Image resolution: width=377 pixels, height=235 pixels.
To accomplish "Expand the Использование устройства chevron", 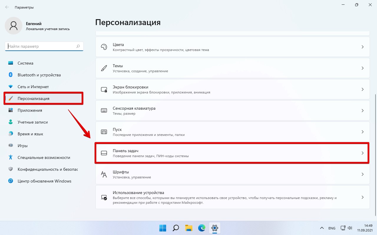I will [x=363, y=197].
